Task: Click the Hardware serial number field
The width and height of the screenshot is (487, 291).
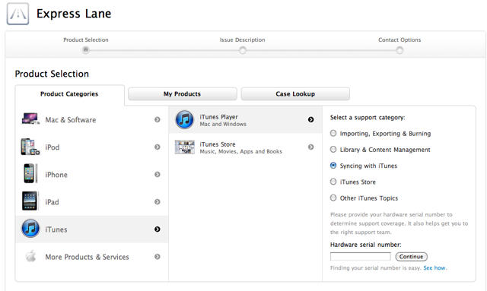Action: tap(360, 256)
